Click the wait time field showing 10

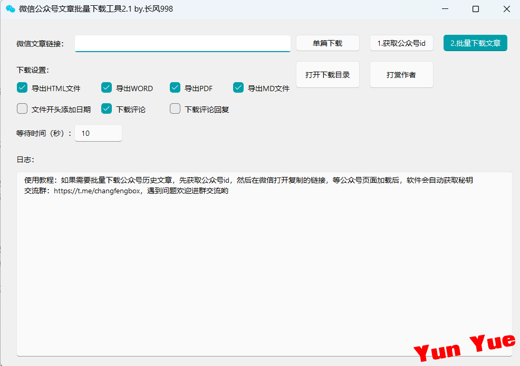(x=99, y=133)
